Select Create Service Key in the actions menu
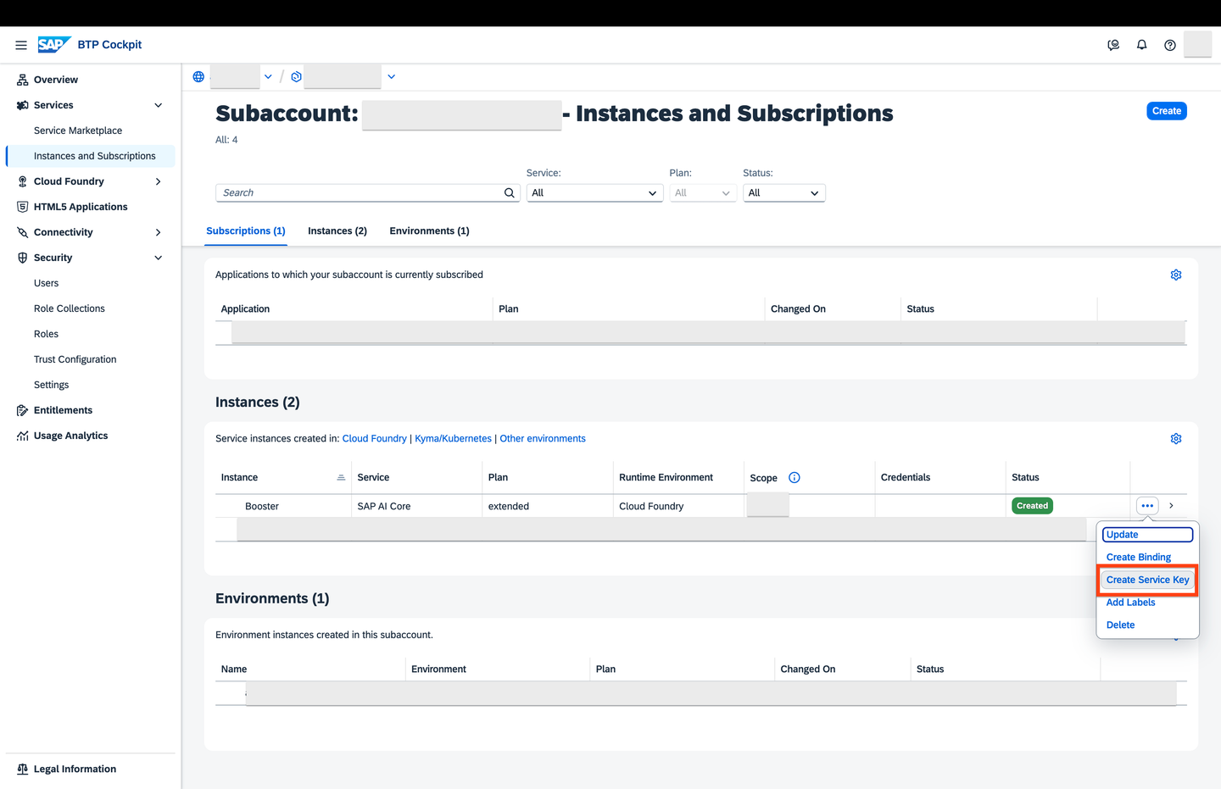Viewport: 1221px width, 789px height. 1148,580
